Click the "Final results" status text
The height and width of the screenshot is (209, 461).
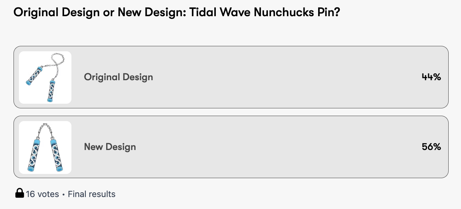tap(92, 194)
